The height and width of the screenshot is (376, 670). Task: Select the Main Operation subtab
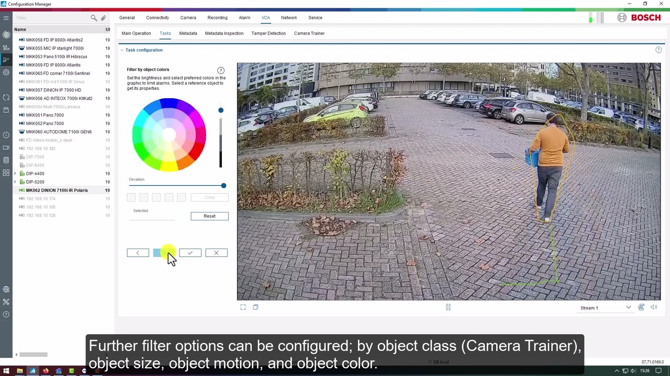coord(136,33)
